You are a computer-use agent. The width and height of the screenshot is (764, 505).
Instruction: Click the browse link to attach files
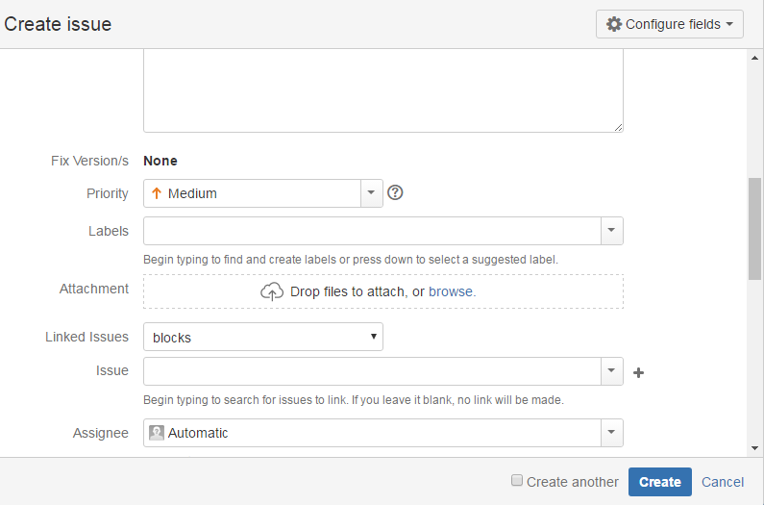[x=451, y=291]
